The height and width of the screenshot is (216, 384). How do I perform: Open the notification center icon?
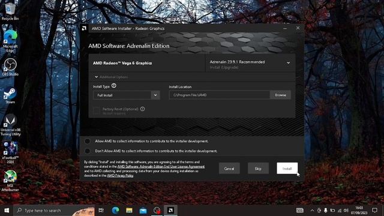[374, 211]
